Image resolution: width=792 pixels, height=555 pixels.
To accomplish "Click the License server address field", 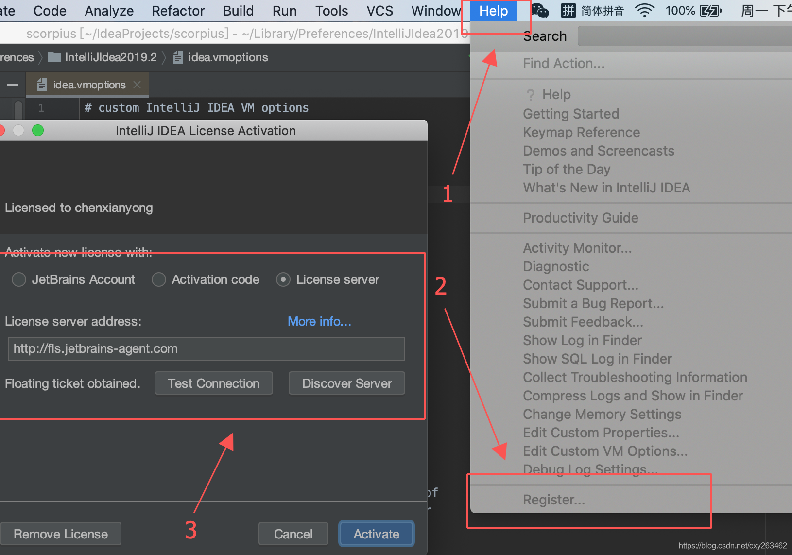I will click(x=207, y=349).
